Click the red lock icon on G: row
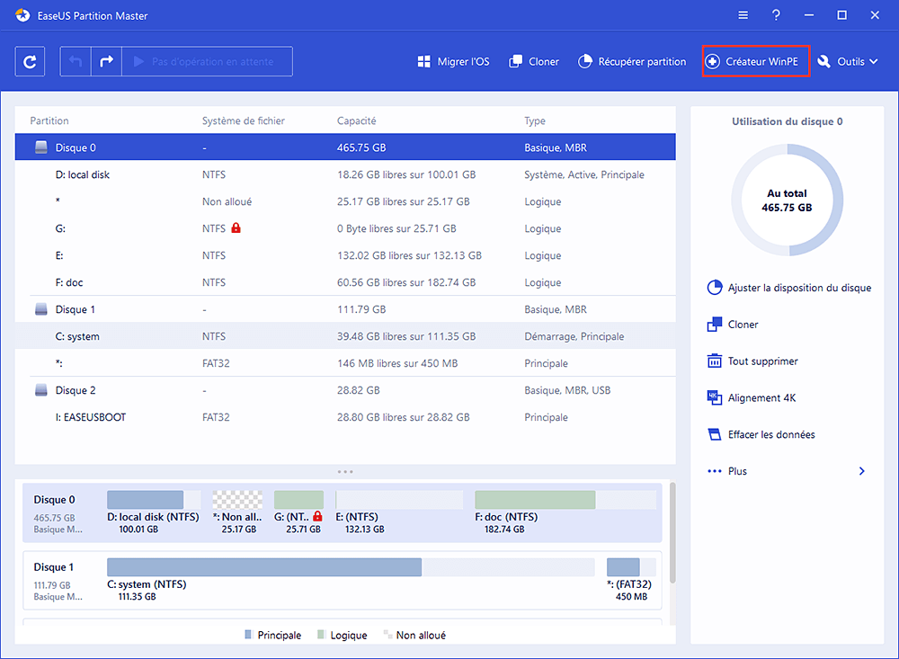 (236, 227)
